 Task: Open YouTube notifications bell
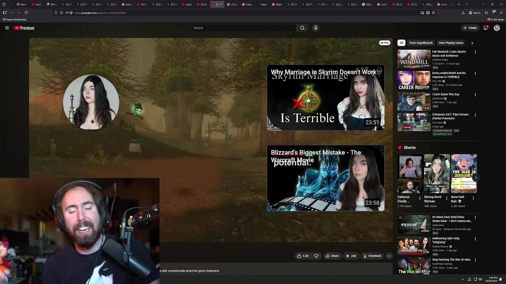(x=486, y=28)
